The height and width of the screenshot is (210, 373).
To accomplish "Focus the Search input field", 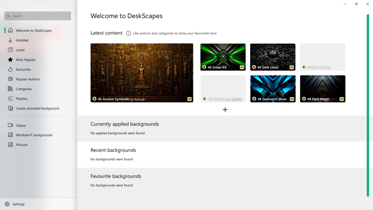I will click(x=38, y=16).
